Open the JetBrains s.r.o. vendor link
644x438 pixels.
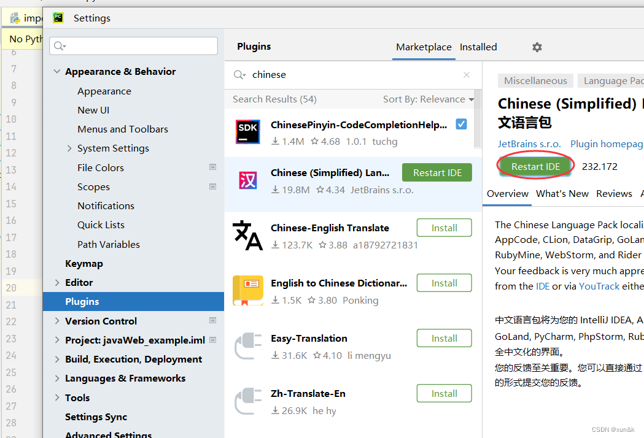[x=529, y=144]
